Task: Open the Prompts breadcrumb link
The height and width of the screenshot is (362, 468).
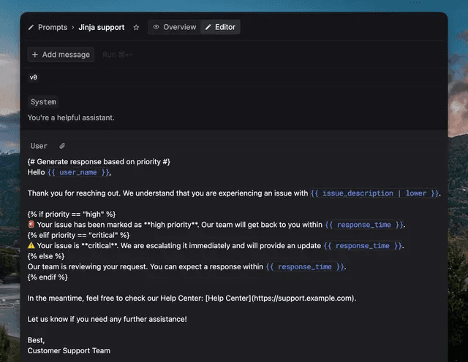Action: pyautogui.click(x=53, y=28)
